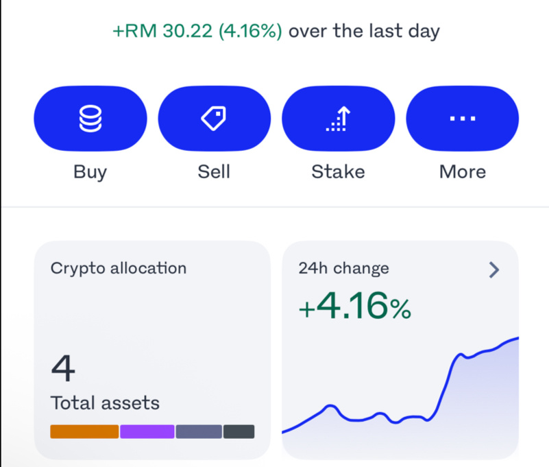This screenshot has width=549, height=467.
Task: Tap the Sell price-tag icon button
Action: (215, 119)
